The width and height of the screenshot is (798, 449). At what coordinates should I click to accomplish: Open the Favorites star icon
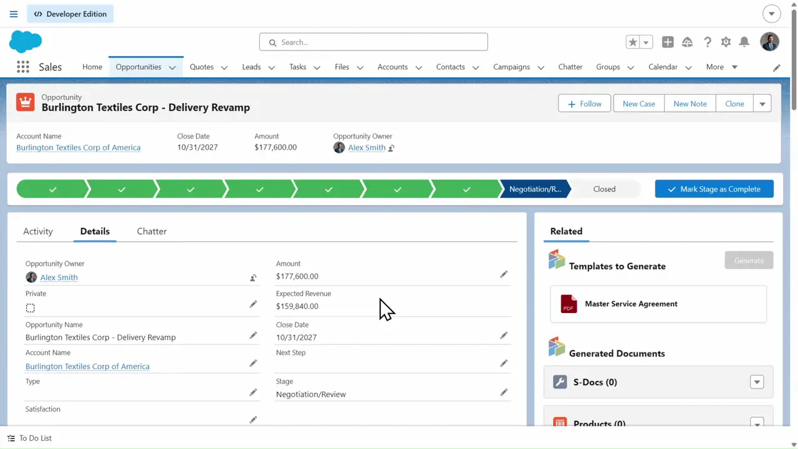[633, 42]
